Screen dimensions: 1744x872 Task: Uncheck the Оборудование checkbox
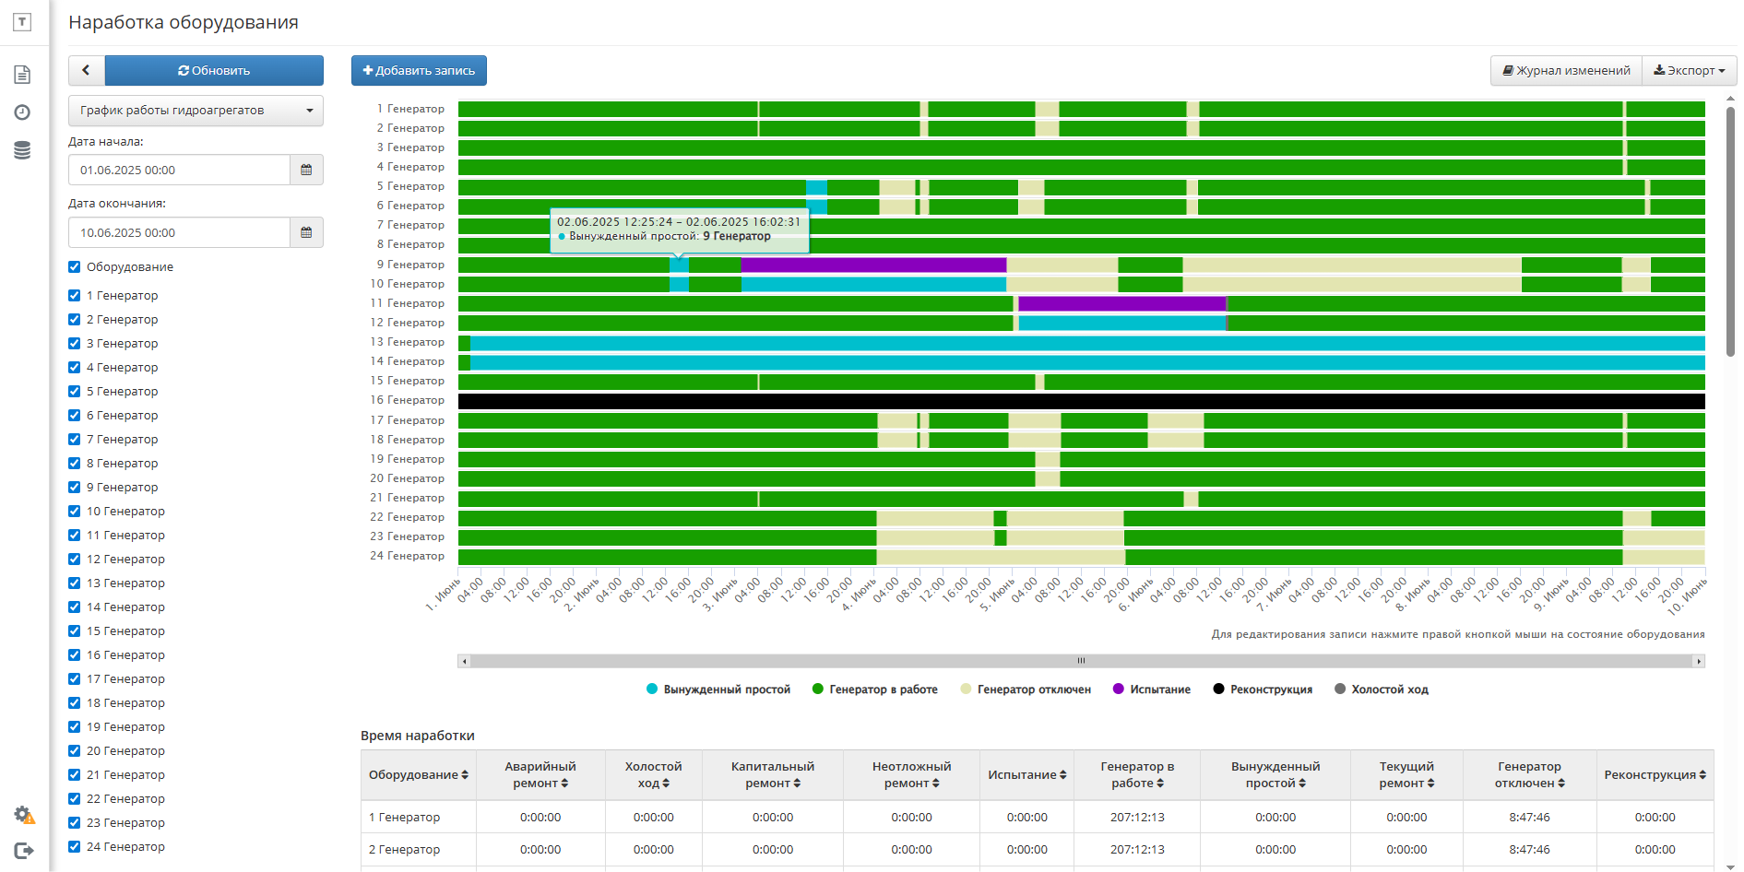point(75,267)
